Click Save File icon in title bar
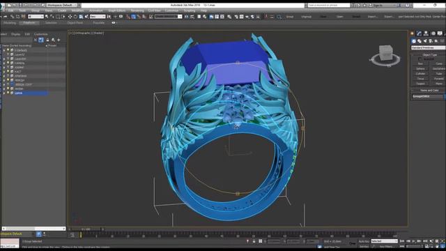 pos(21,5)
